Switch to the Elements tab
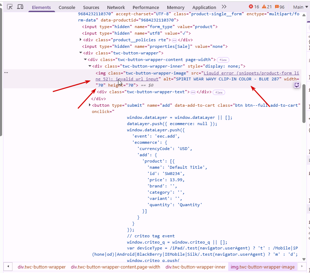Viewport: 310px width, 273px height. (41, 7)
